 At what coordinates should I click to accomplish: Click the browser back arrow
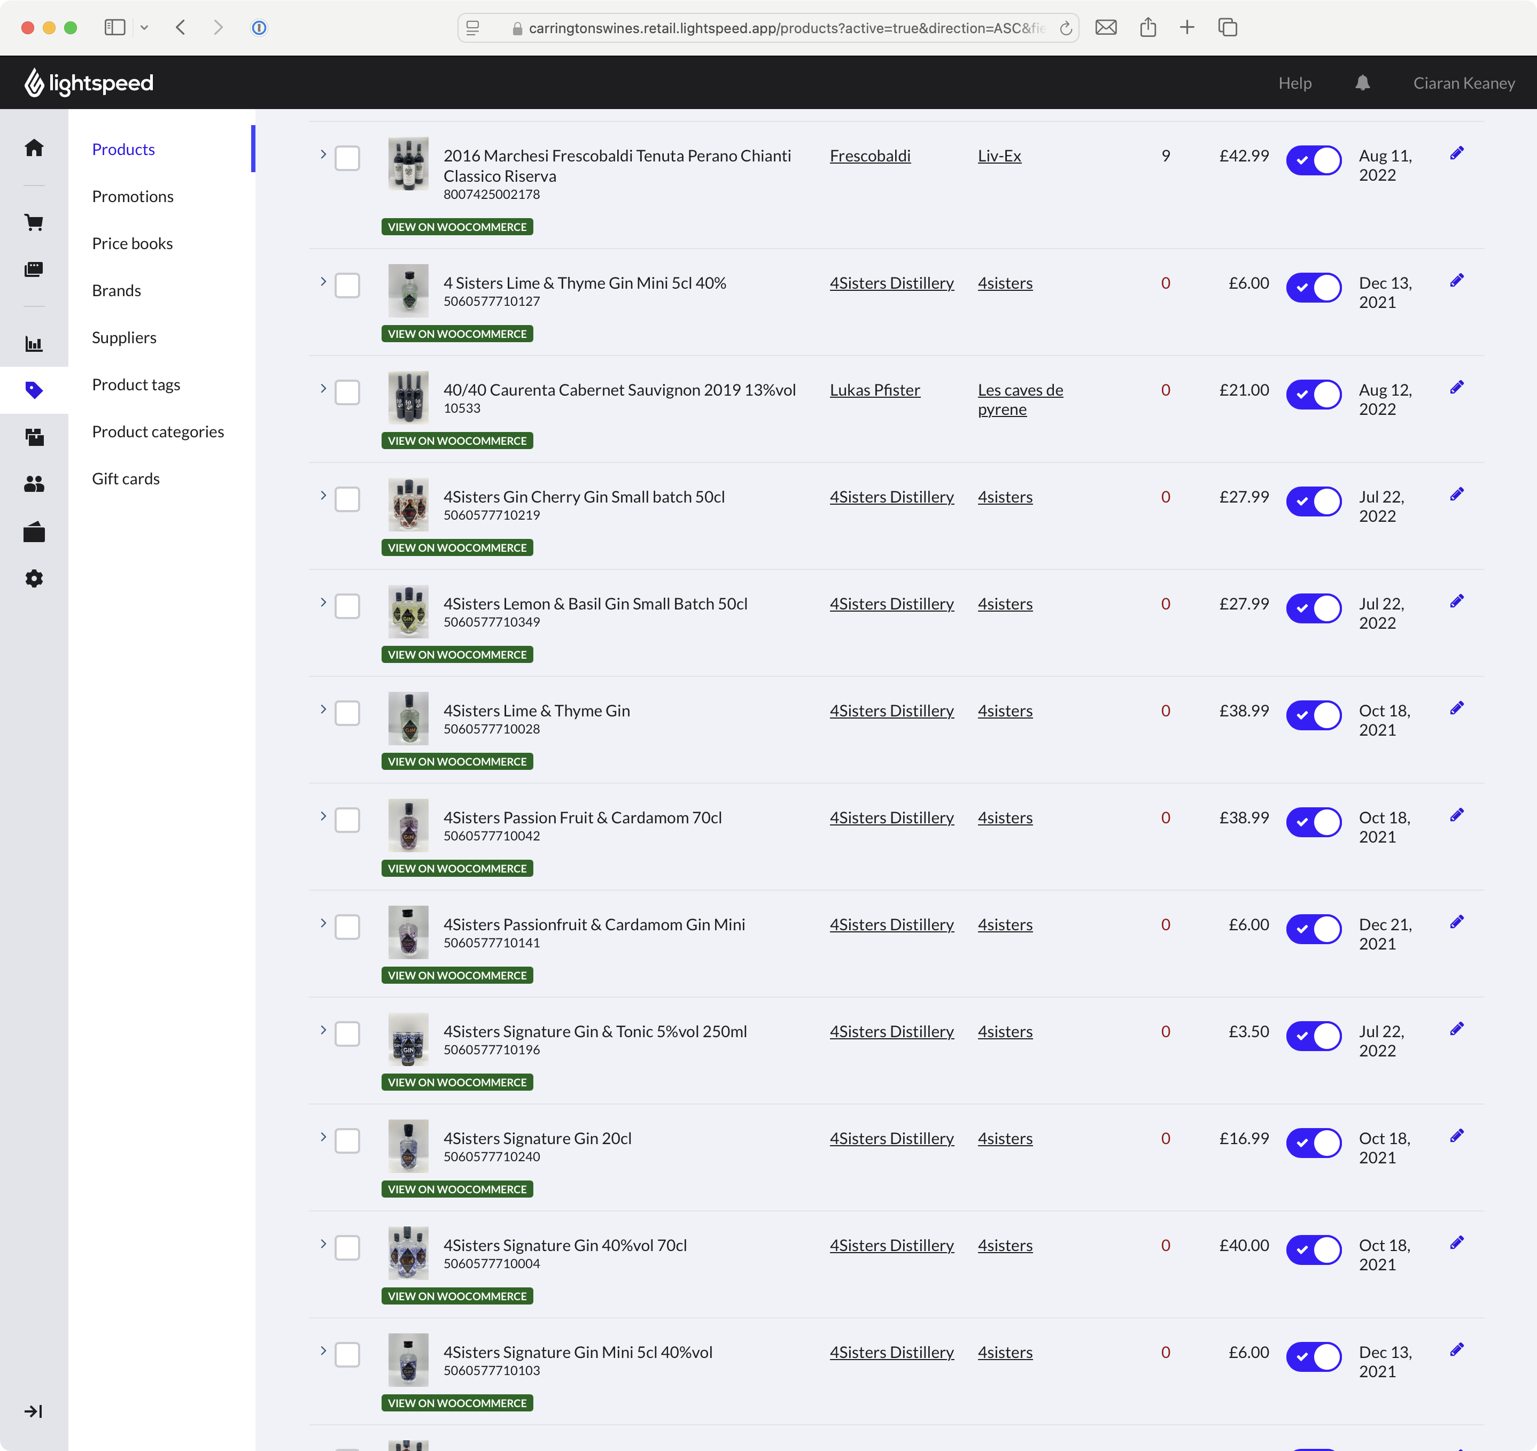(x=180, y=28)
